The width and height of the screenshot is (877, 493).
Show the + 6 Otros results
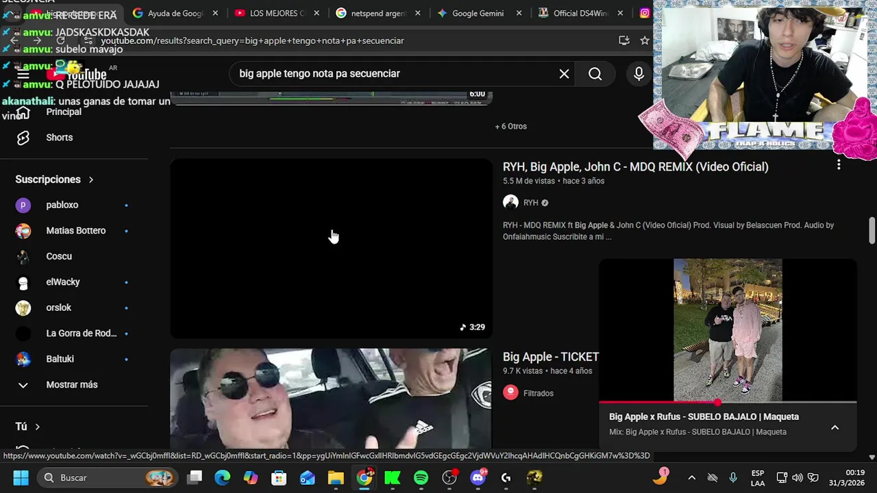coord(510,126)
